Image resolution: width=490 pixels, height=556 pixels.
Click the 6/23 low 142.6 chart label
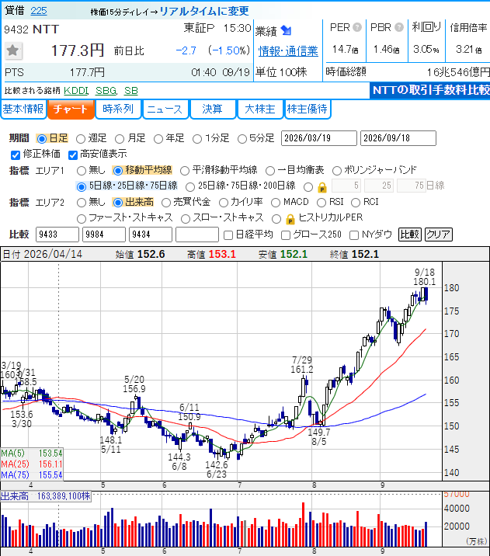pyautogui.click(x=217, y=470)
